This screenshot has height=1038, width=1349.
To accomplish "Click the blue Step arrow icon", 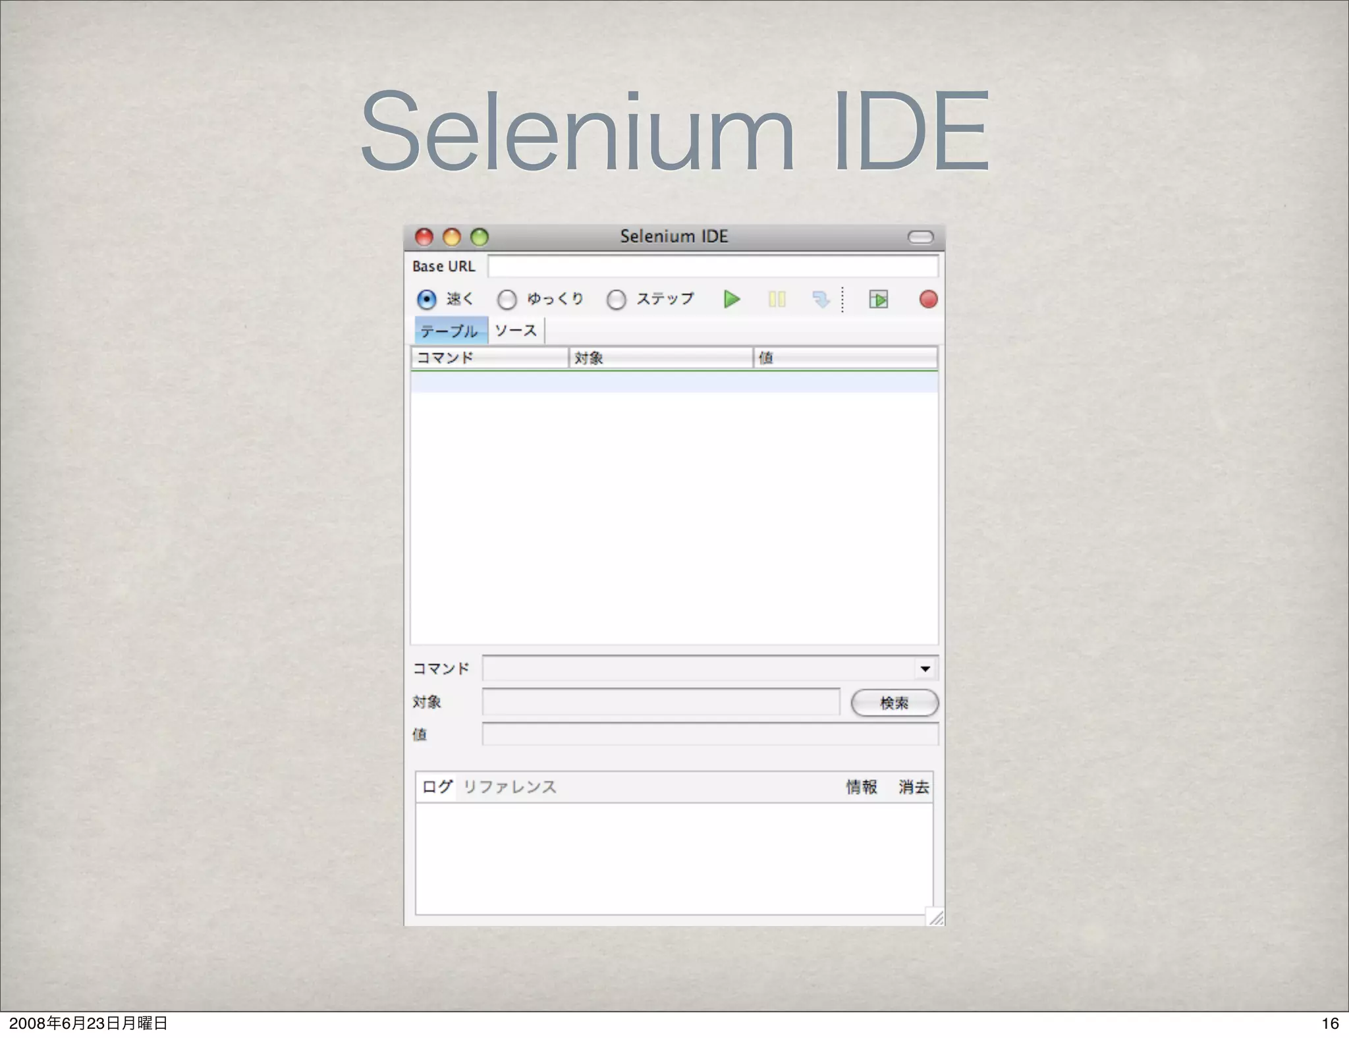I will [821, 300].
